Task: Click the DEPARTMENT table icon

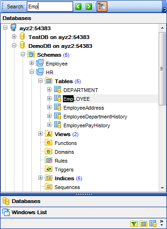Action: [x=58, y=90]
